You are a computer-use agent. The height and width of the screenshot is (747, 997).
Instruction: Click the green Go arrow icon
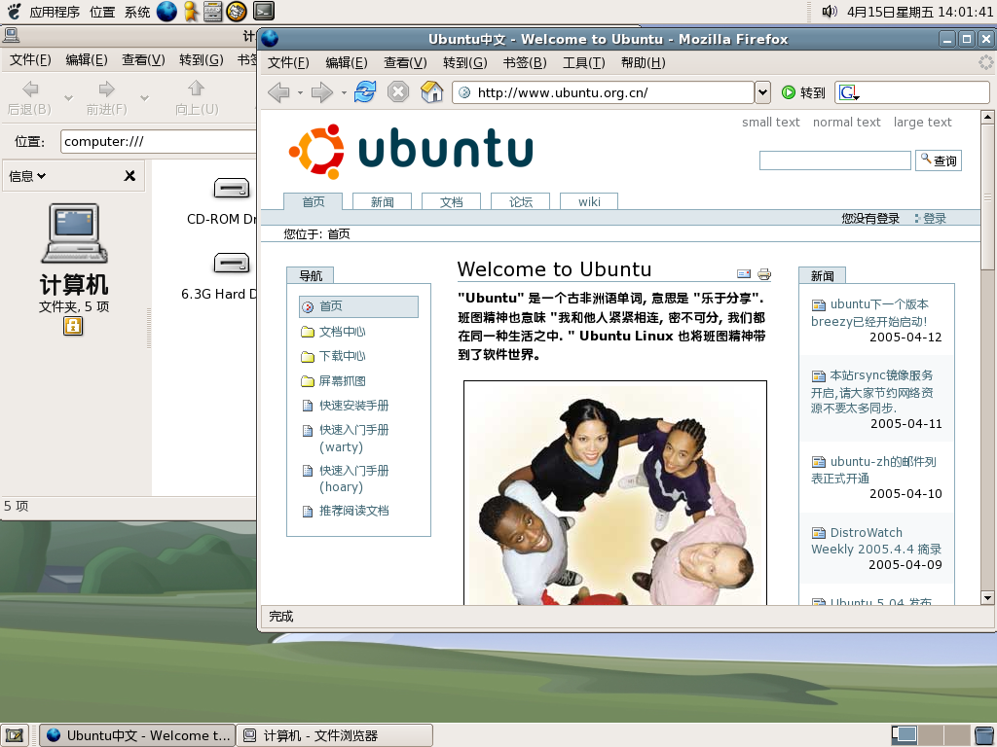[x=789, y=92]
